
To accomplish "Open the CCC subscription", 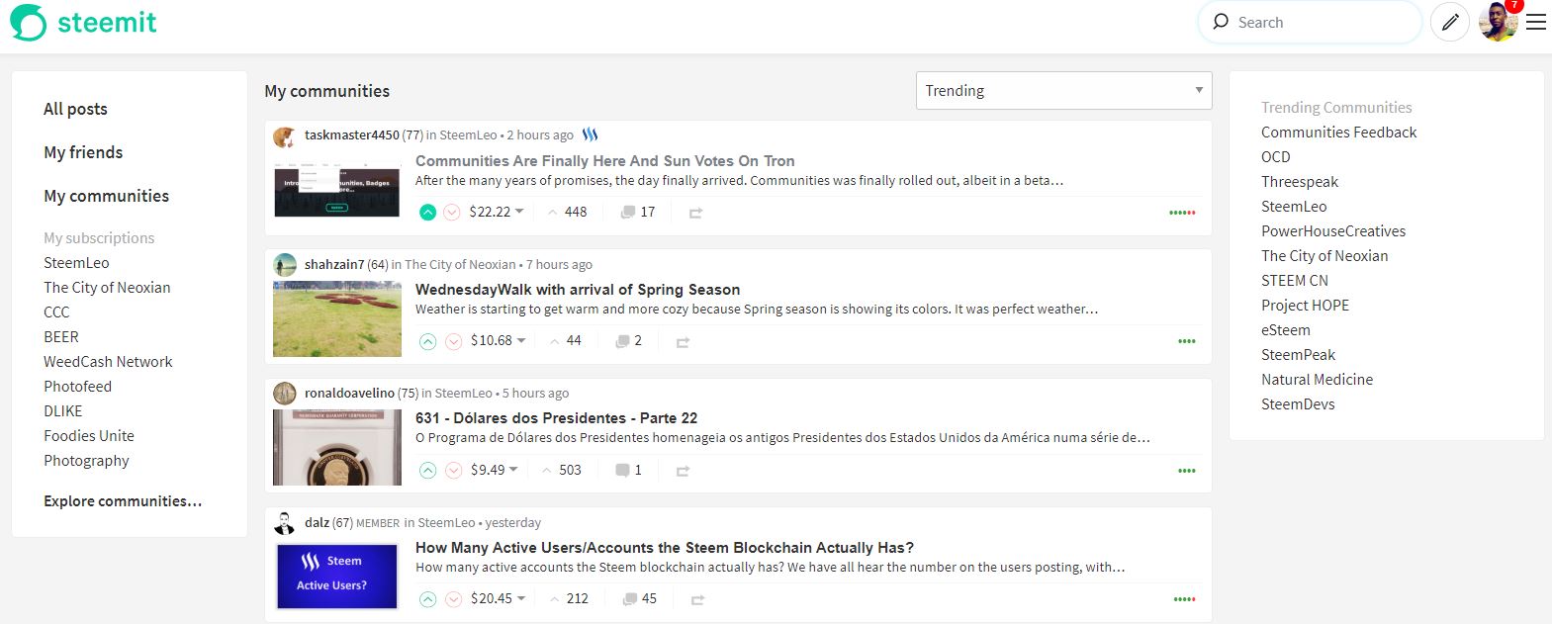I will coord(56,312).
